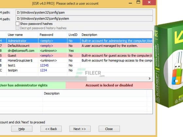
Task: Minimize the ESR window
Action: coord(130,3)
